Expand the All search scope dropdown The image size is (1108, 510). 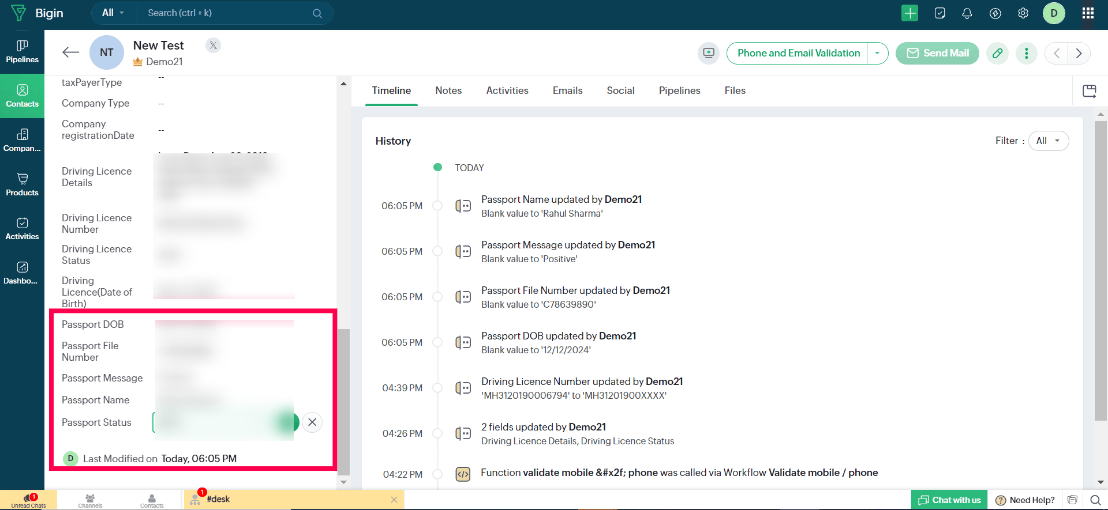coord(114,13)
